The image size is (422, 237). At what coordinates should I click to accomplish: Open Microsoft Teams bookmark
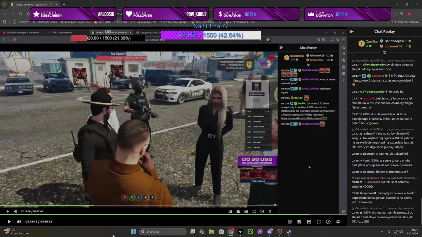pos(45,22)
